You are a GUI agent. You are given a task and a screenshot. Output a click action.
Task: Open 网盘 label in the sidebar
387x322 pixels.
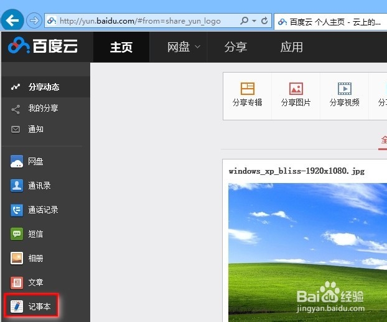[x=35, y=161]
